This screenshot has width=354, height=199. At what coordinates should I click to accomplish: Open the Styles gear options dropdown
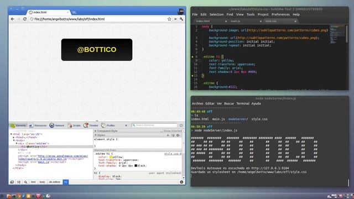[x=178, y=135]
